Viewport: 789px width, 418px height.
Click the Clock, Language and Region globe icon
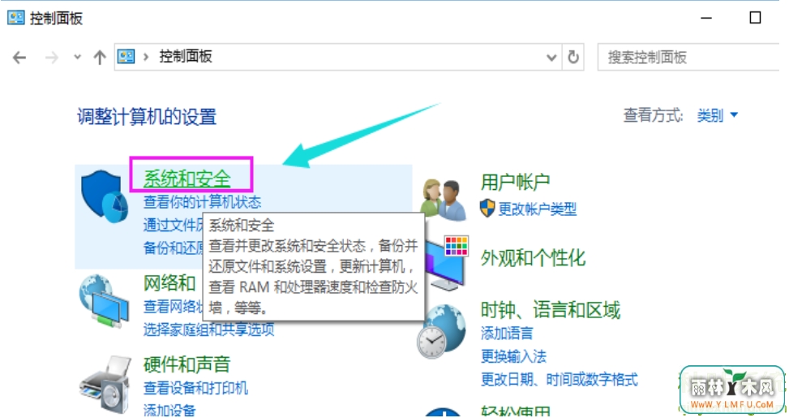(442, 331)
